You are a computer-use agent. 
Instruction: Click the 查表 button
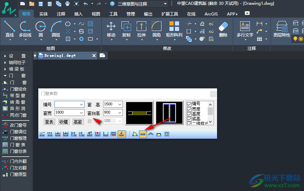[49, 122]
